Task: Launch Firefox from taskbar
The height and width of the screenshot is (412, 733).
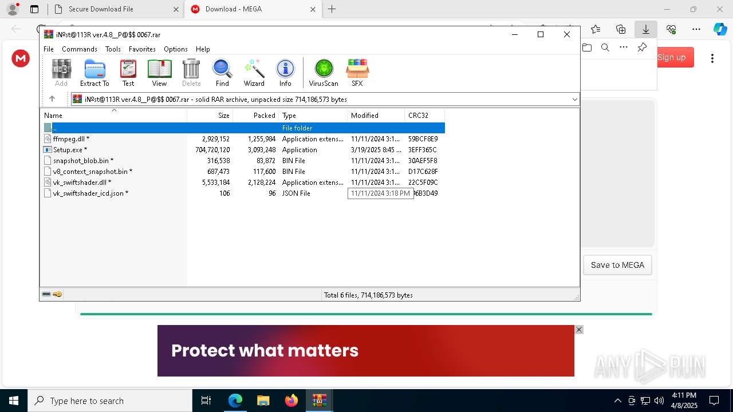Action: (291, 401)
